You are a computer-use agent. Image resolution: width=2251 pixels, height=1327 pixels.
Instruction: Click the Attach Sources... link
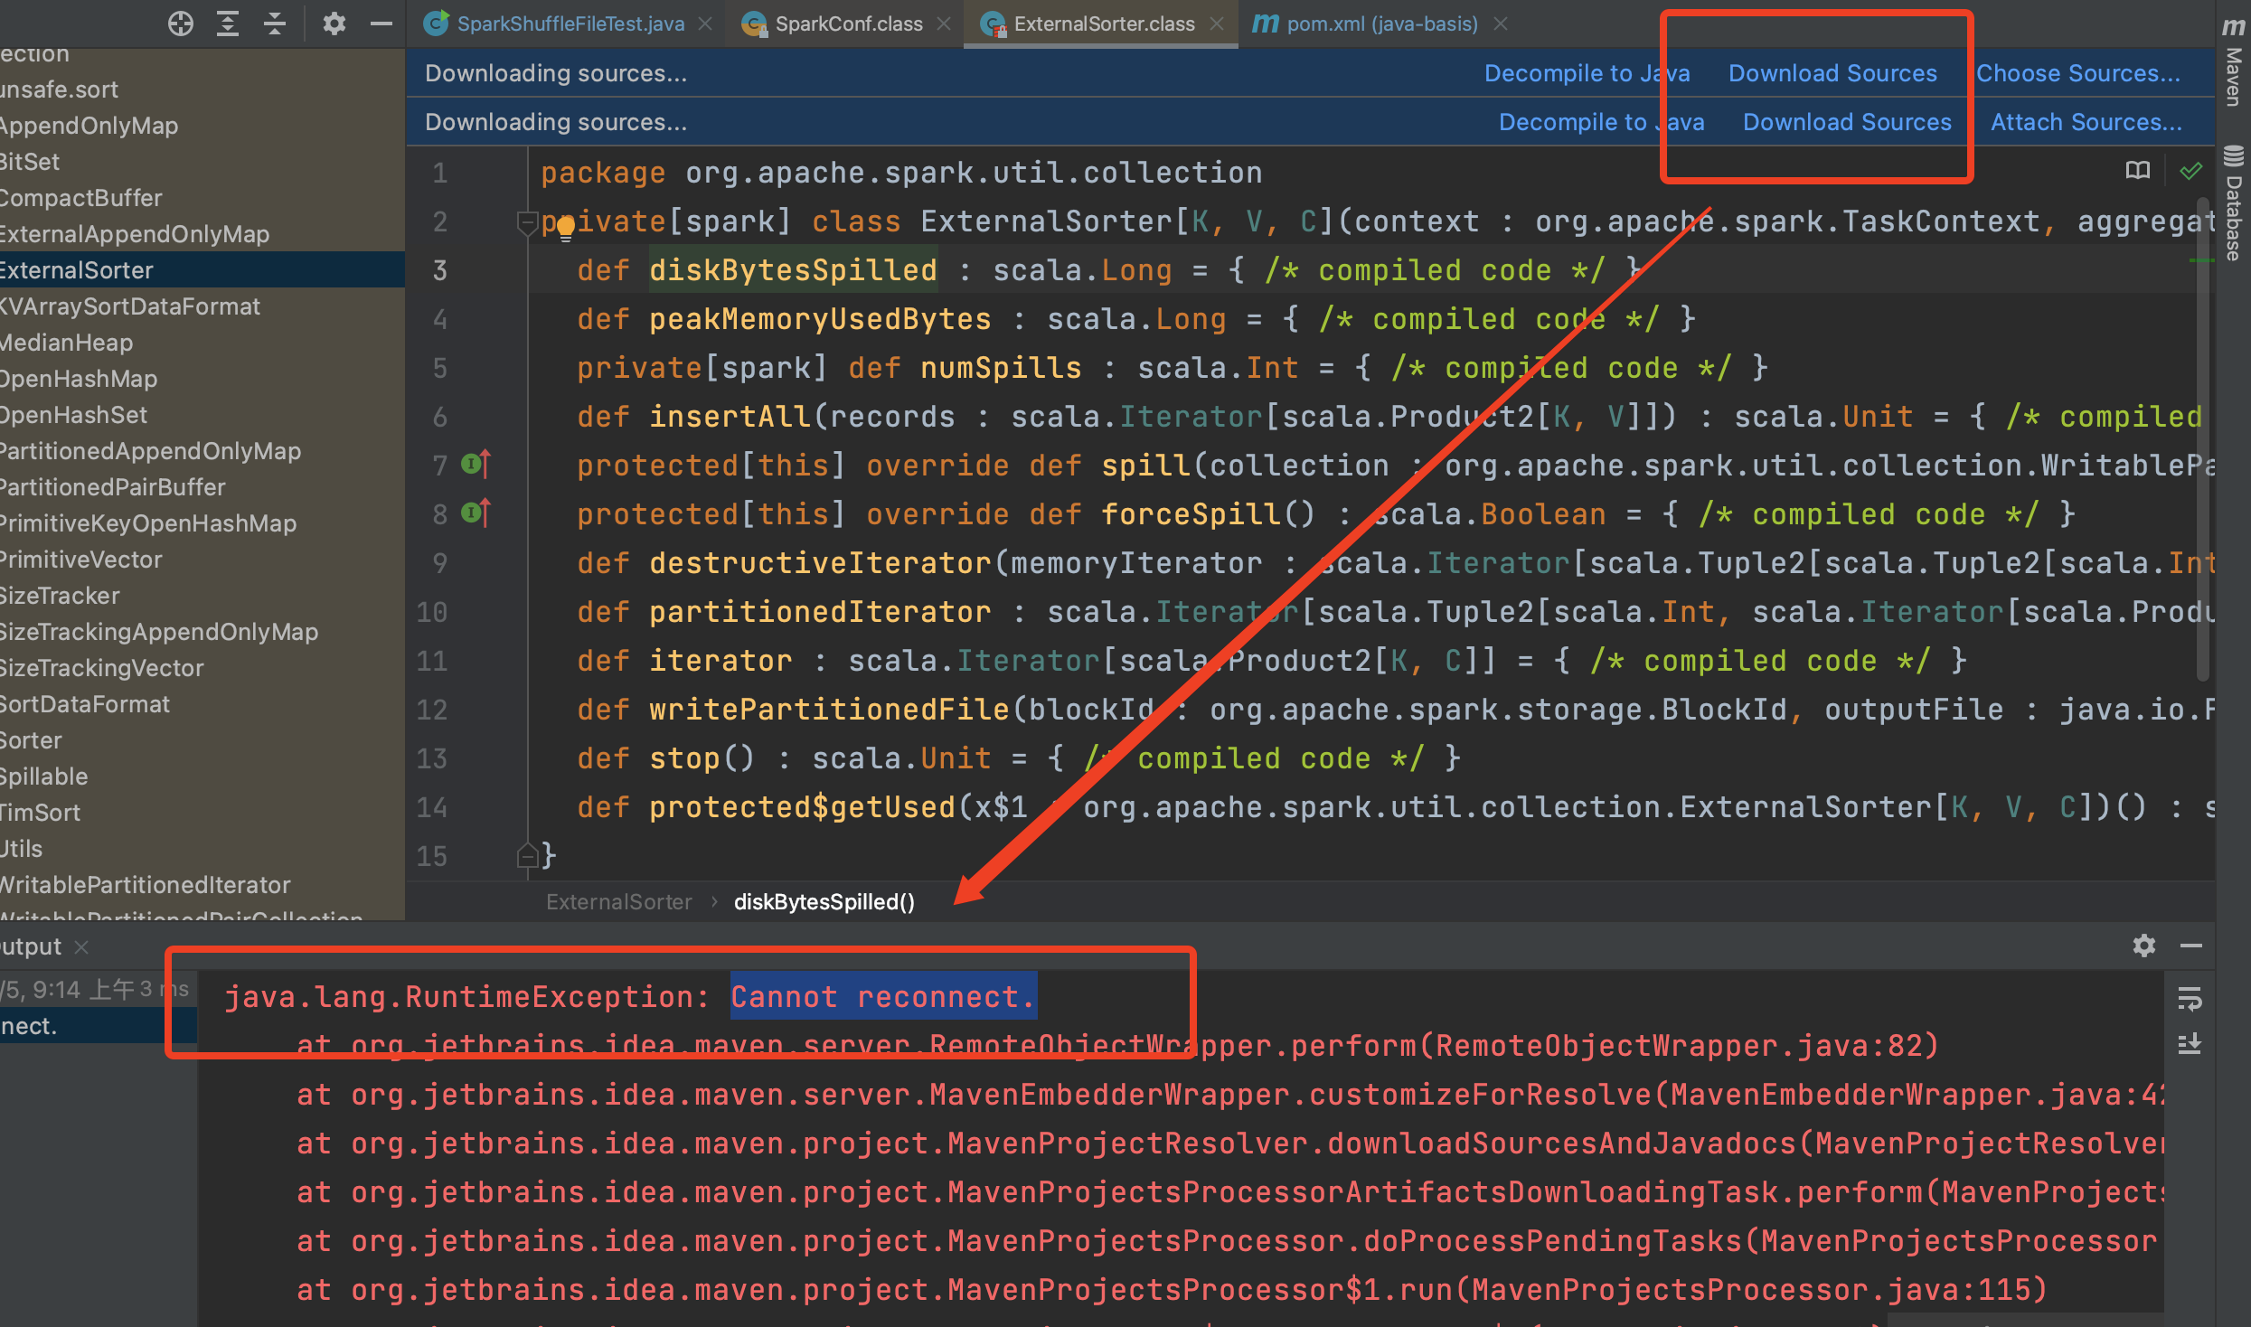[2086, 122]
